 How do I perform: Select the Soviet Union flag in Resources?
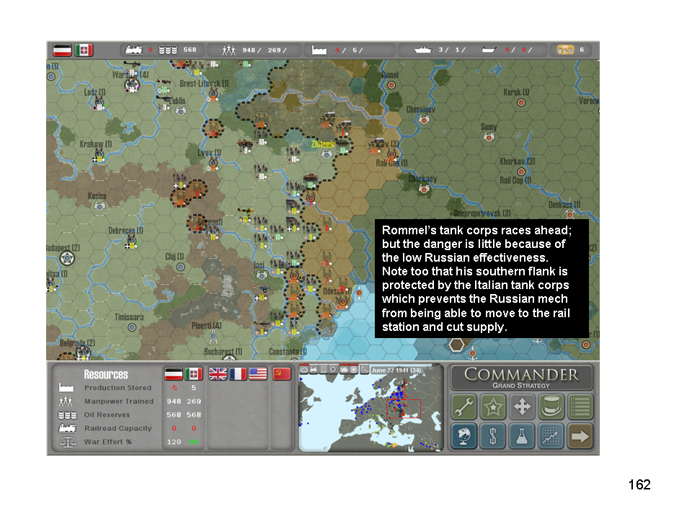click(282, 374)
